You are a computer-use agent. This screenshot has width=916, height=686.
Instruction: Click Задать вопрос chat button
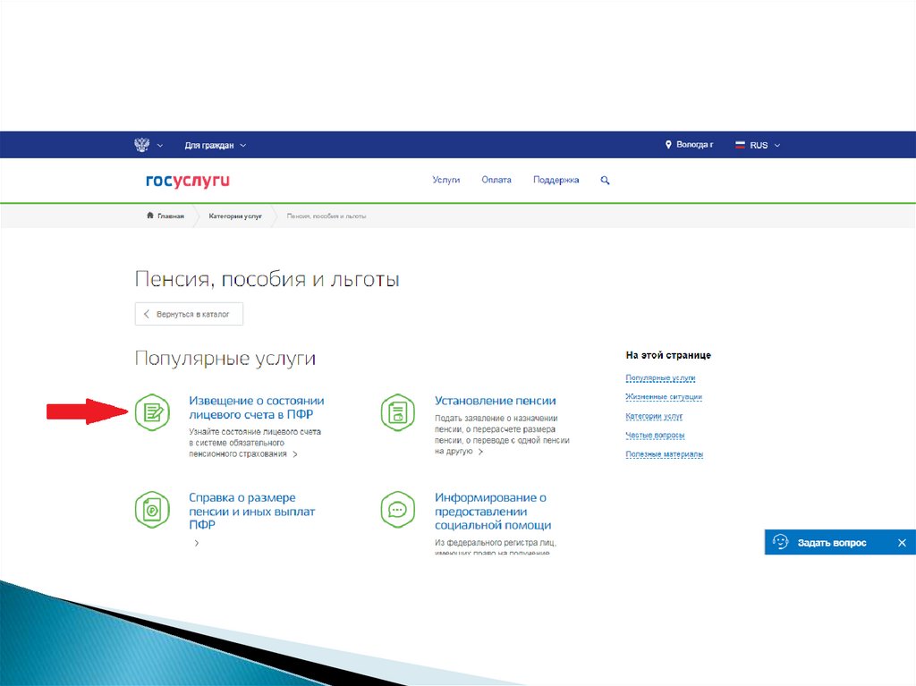click(831, 543)
